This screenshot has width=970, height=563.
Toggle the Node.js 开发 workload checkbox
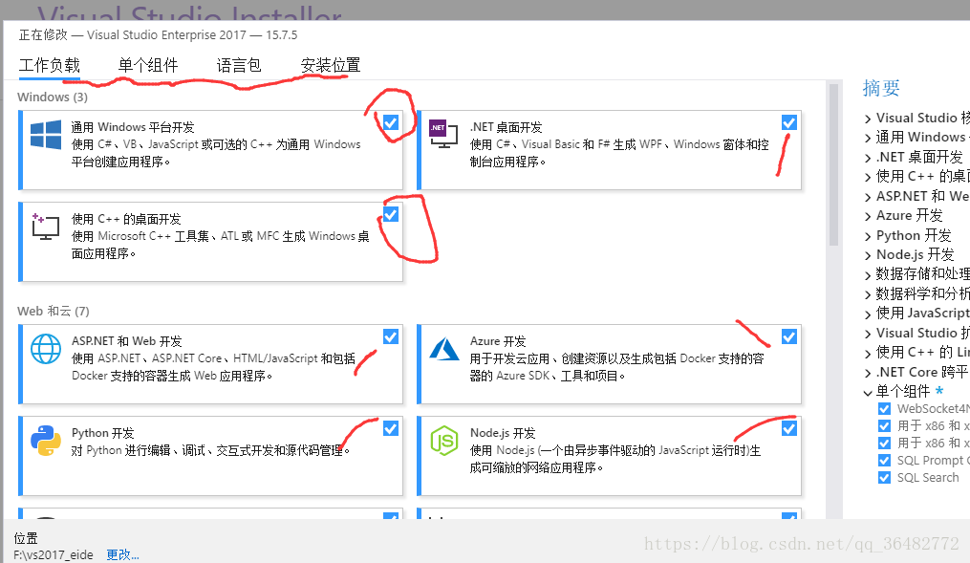click(x=788, y=428)
